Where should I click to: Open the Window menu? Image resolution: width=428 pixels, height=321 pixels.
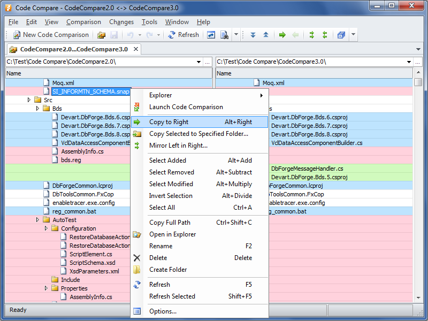coord(177,22)
